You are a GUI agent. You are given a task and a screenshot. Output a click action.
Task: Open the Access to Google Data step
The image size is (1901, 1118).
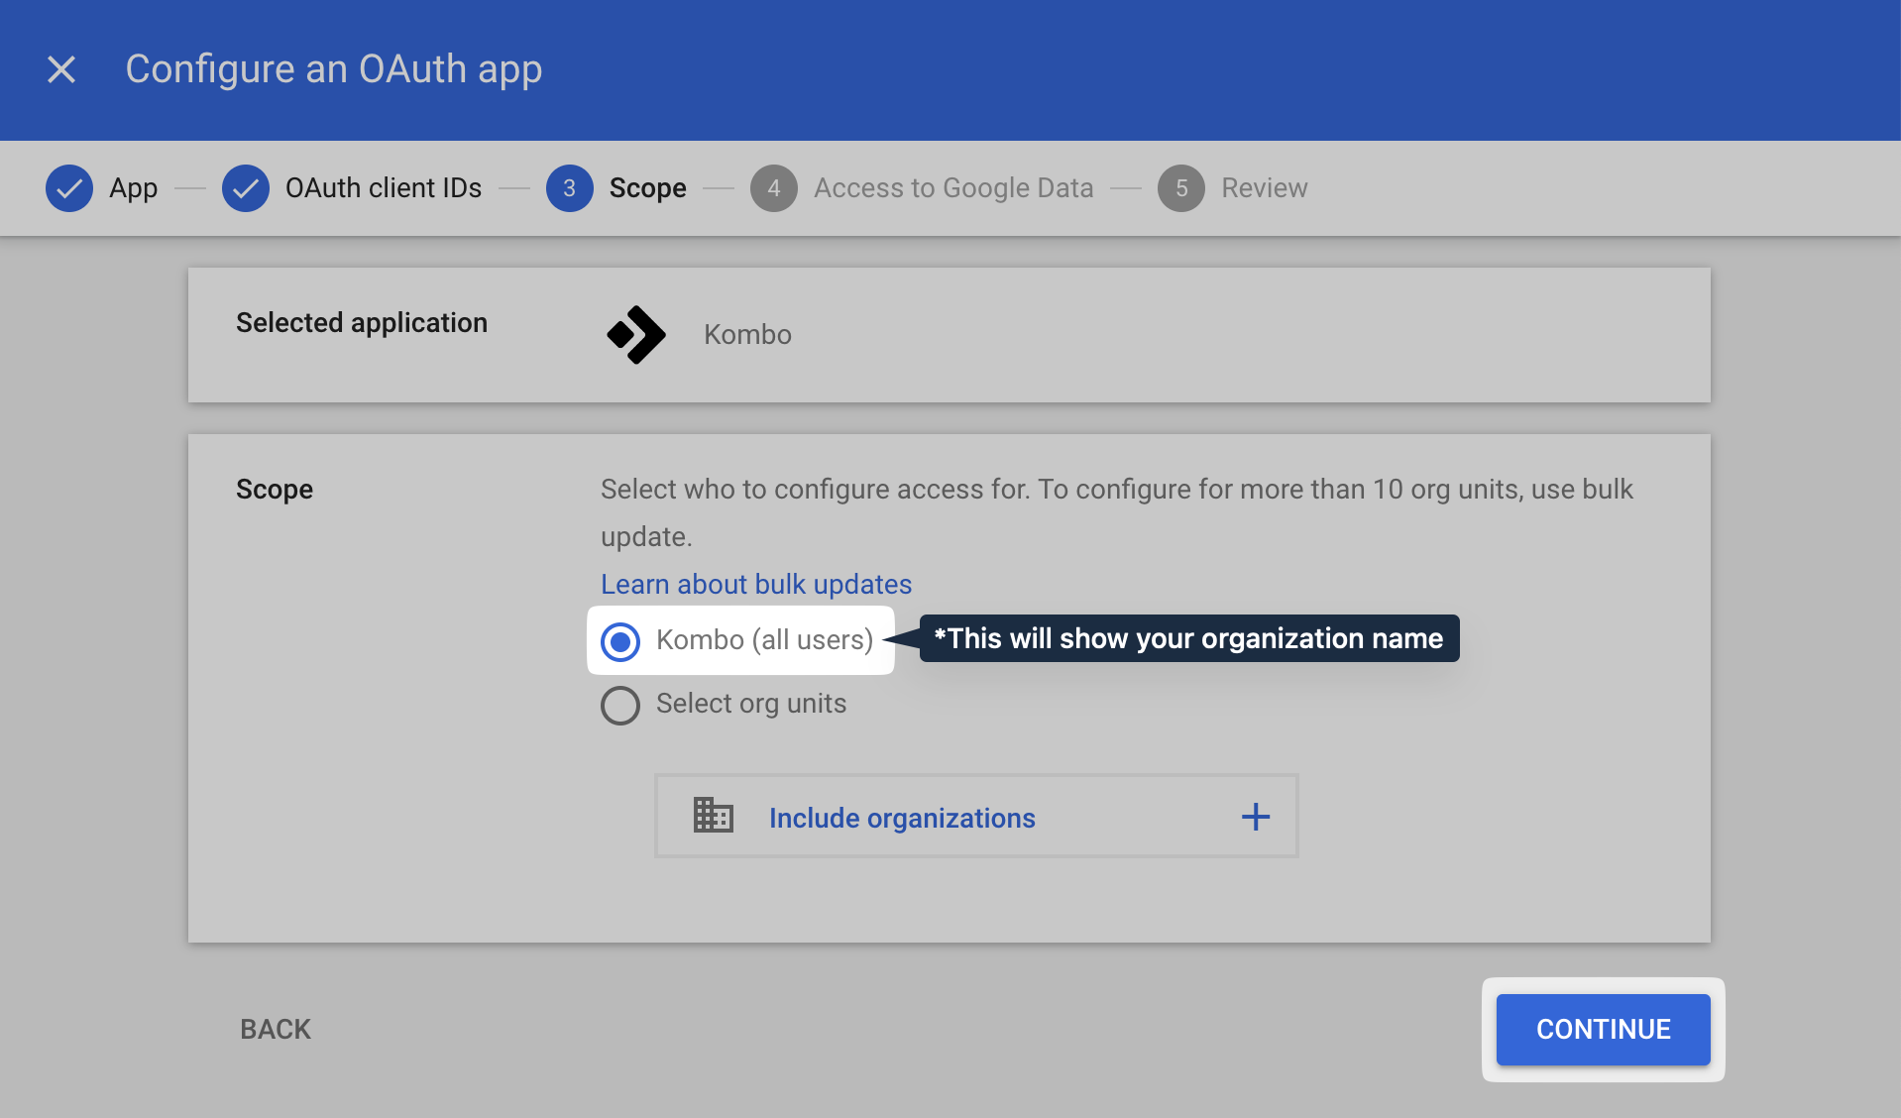click(953, 188)
